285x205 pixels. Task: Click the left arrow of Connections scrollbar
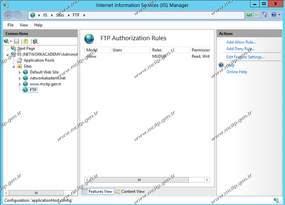click(x=6, y=193)
